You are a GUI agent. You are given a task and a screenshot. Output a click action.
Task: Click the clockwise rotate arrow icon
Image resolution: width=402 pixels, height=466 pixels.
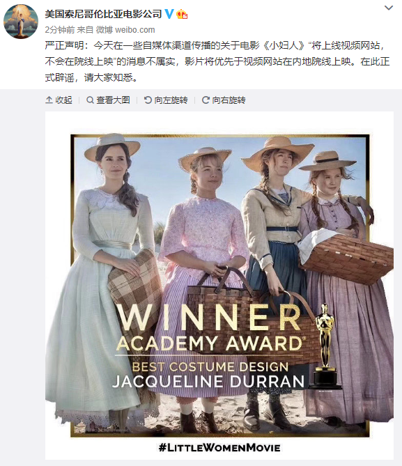[206, 100]
